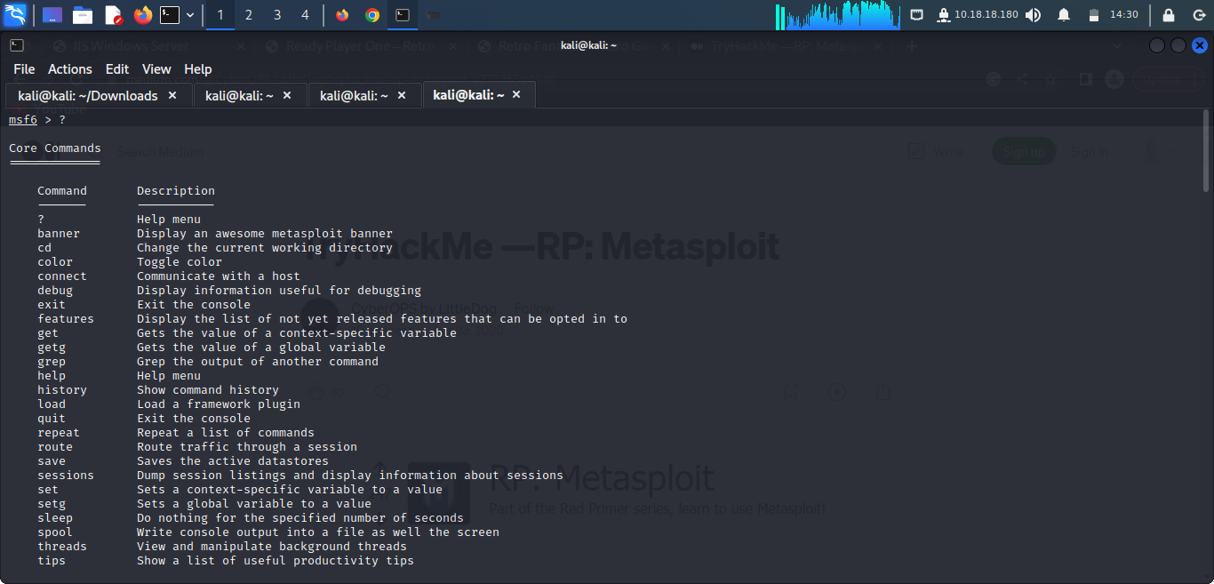Click 'Show command history' description

208,390
